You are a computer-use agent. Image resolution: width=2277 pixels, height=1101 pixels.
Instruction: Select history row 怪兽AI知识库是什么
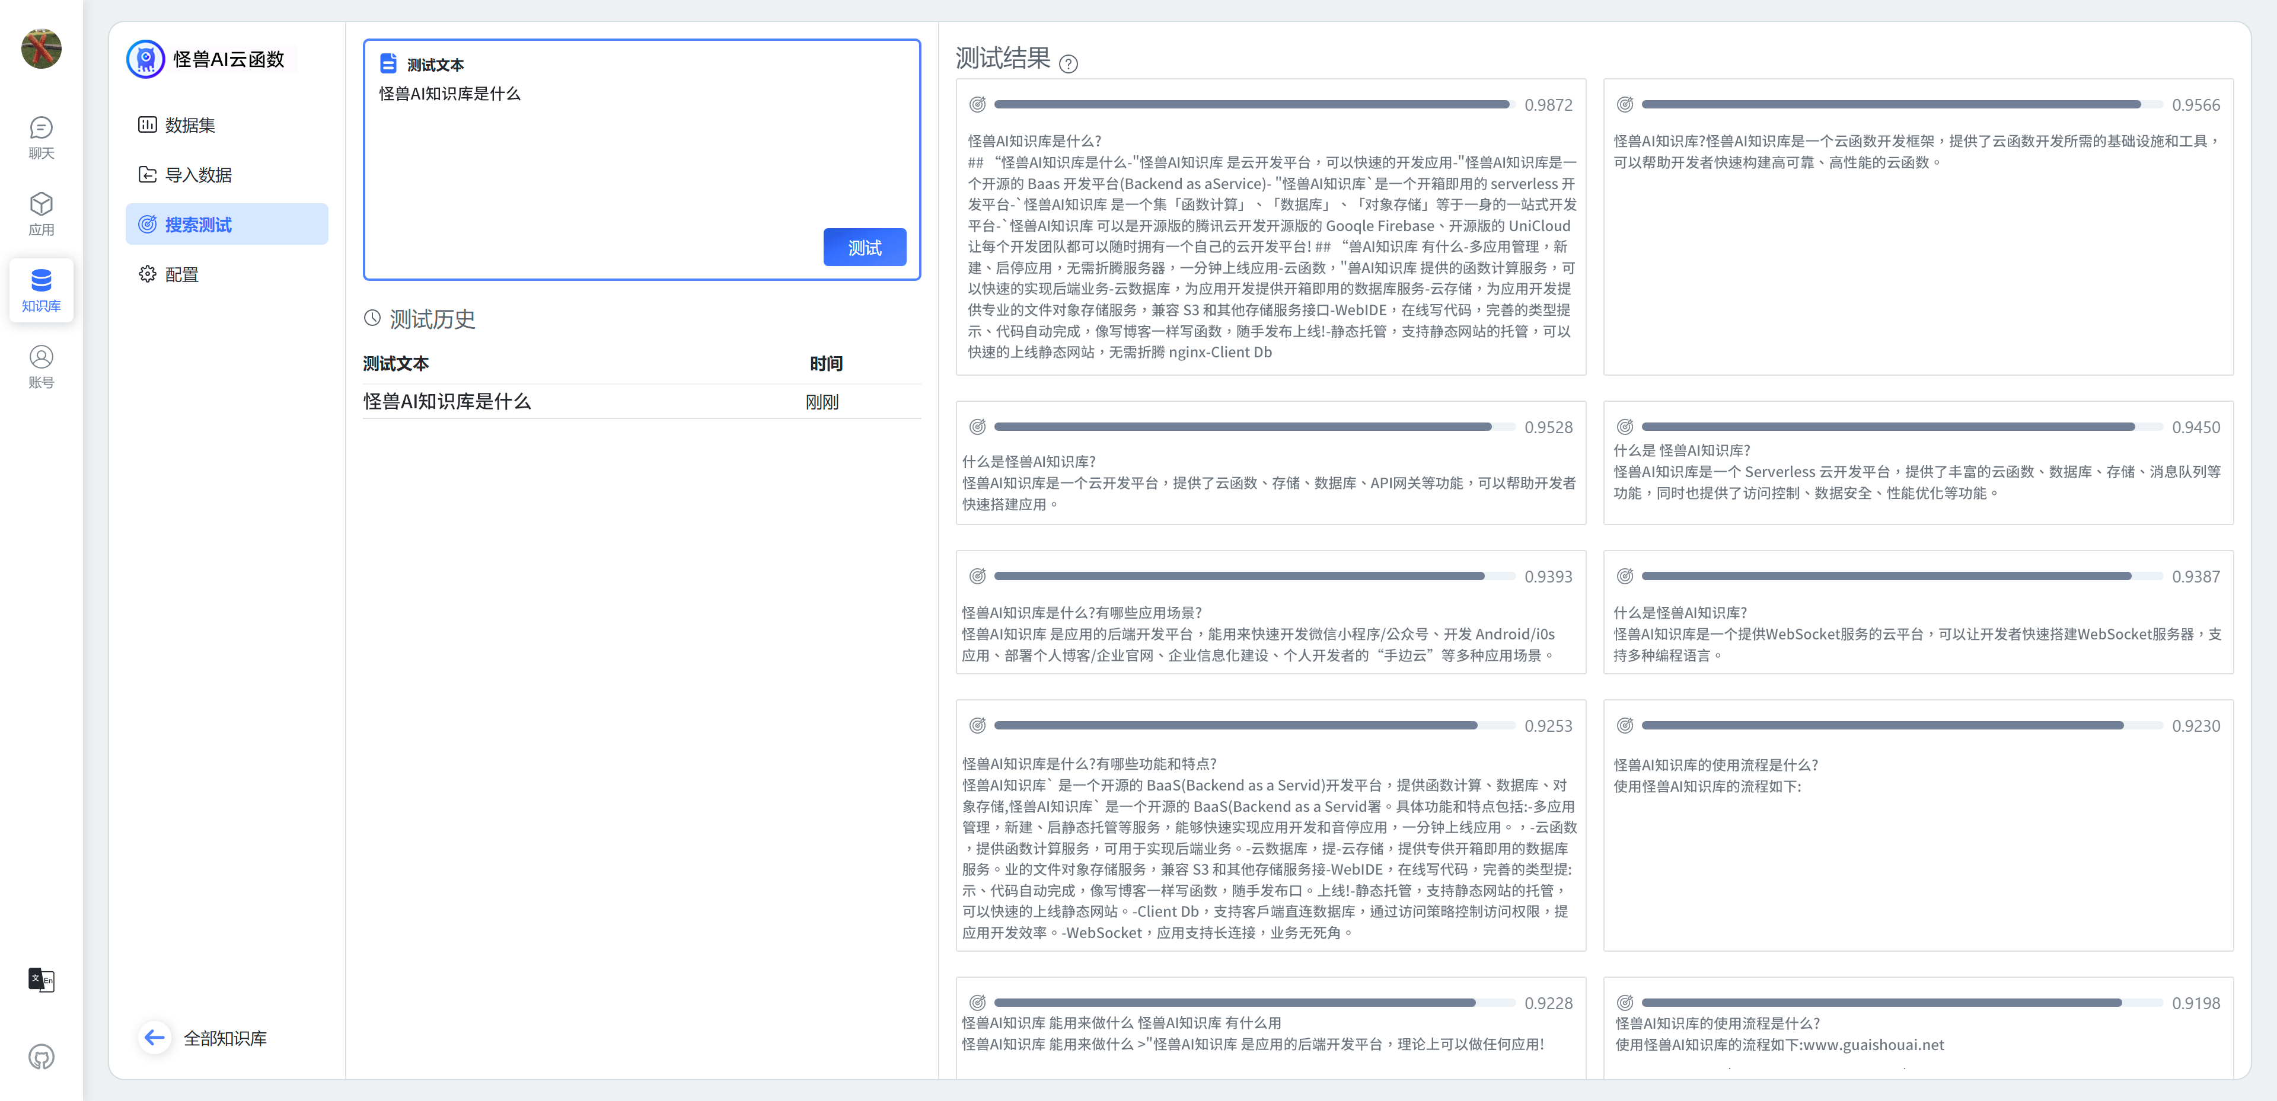[642, 401]
